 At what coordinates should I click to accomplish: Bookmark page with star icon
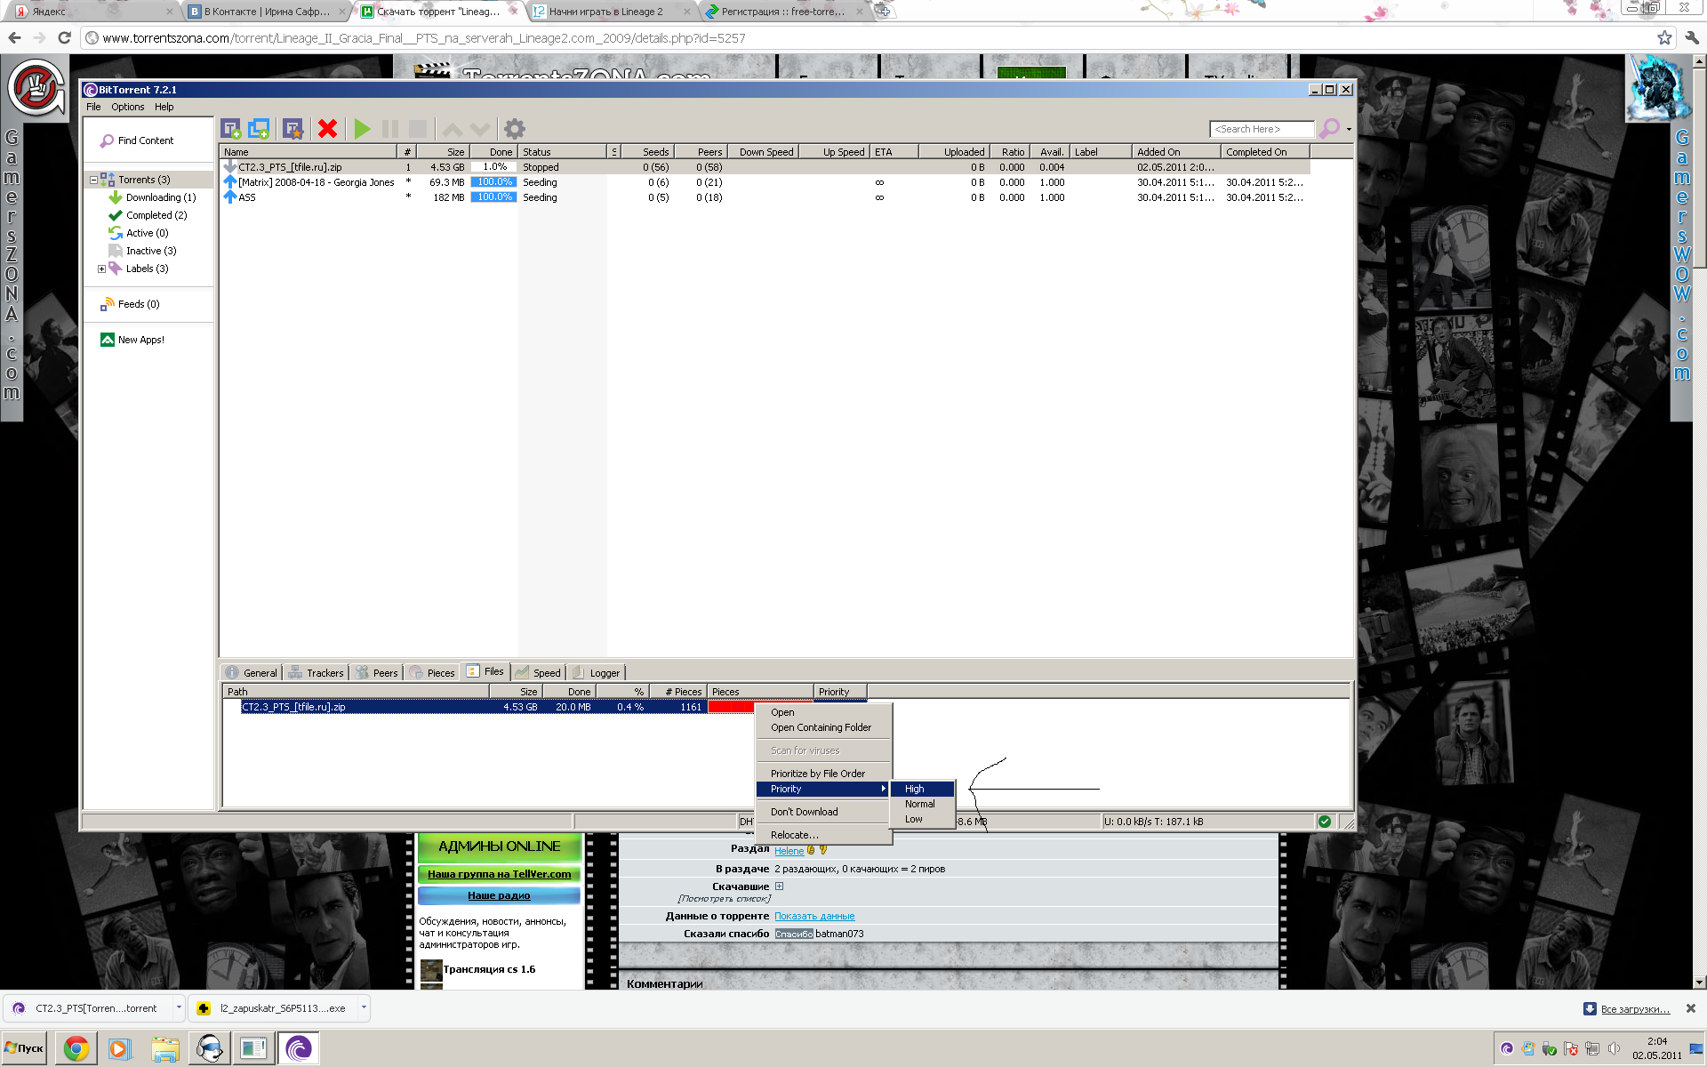tap(1664, 37)
